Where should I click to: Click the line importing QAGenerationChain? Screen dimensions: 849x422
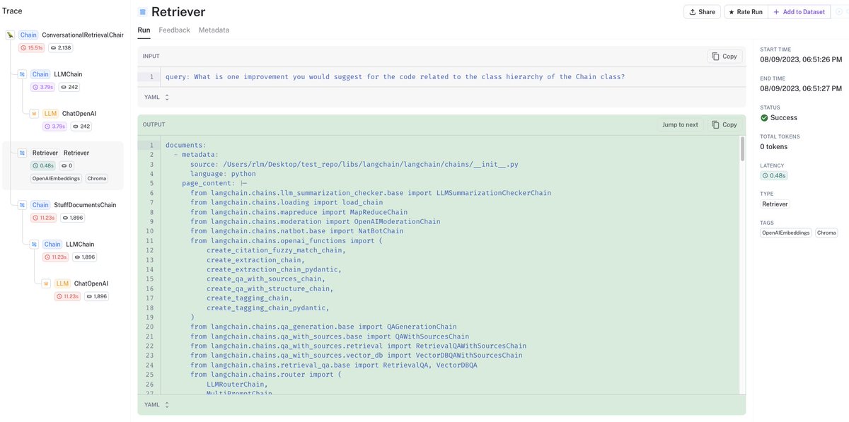point(323,327)
